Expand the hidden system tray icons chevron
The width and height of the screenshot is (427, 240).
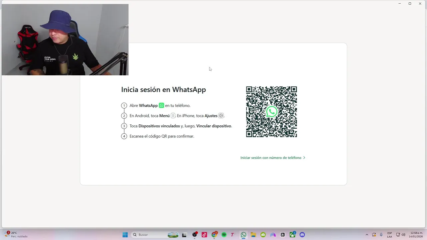tap(367, 235)
